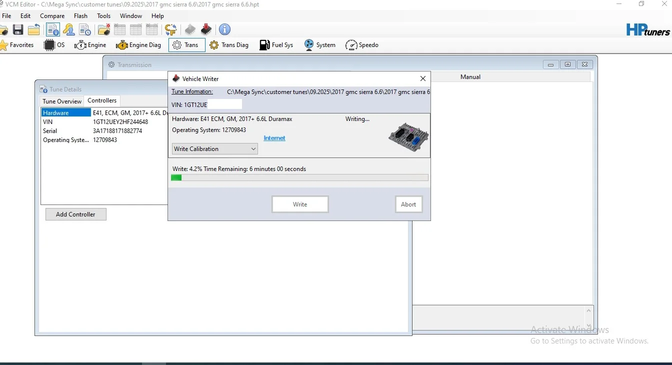Open the Compare menu

(52, 16)
